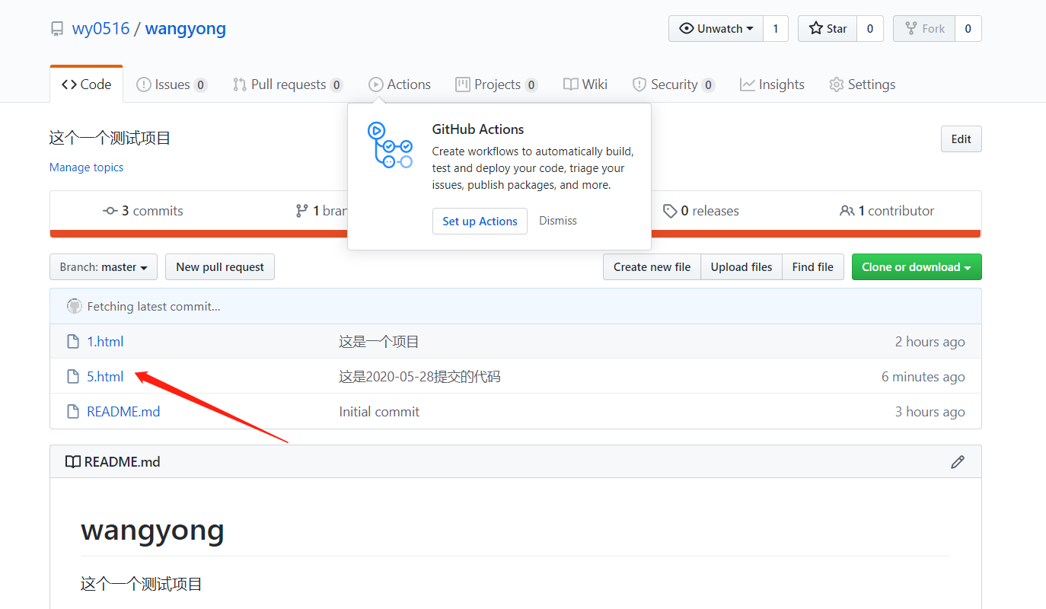1046x609 pixels.
Task: Open the Security tab
Action: (x=673, y=84)
